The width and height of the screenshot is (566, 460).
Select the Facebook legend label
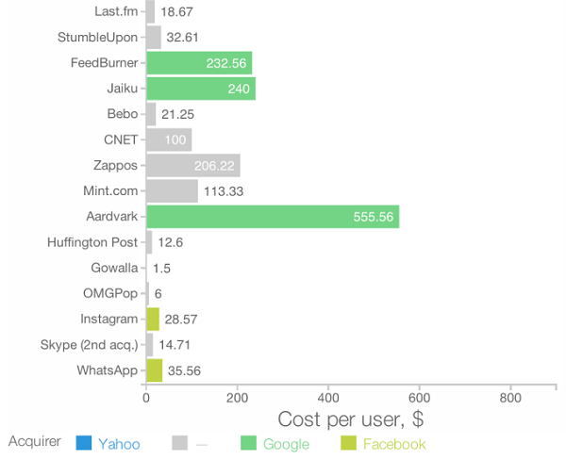(x=394, y=444)
